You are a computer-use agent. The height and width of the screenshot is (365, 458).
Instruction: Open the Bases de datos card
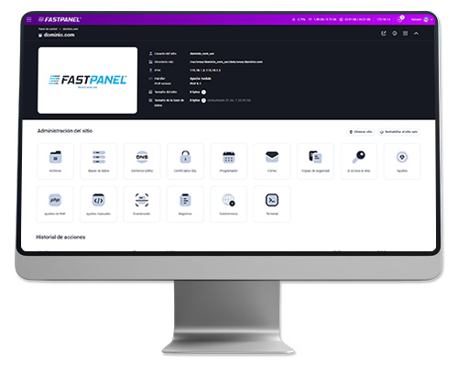pos(99,161)
